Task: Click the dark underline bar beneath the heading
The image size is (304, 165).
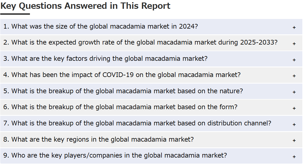Action: click(15, 14)
